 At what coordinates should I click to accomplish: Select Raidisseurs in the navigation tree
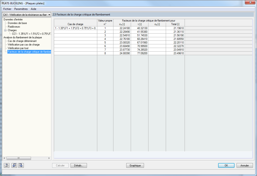(x=14, y=27)
